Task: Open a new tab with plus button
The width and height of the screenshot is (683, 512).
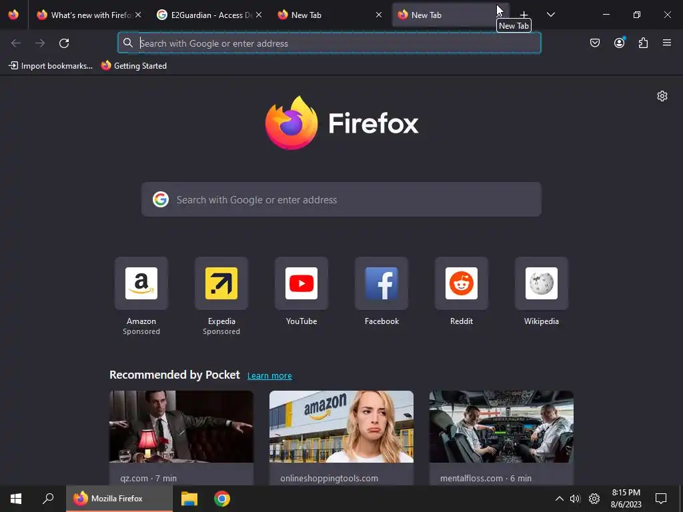Action: pos(524,15)
